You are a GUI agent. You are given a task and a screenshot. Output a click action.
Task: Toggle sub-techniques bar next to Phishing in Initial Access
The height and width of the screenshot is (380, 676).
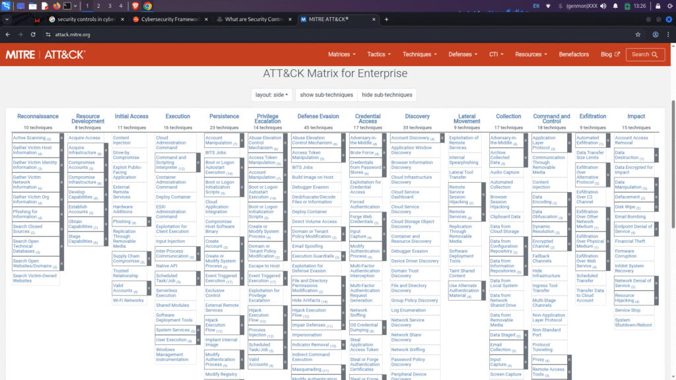point(150,222)
